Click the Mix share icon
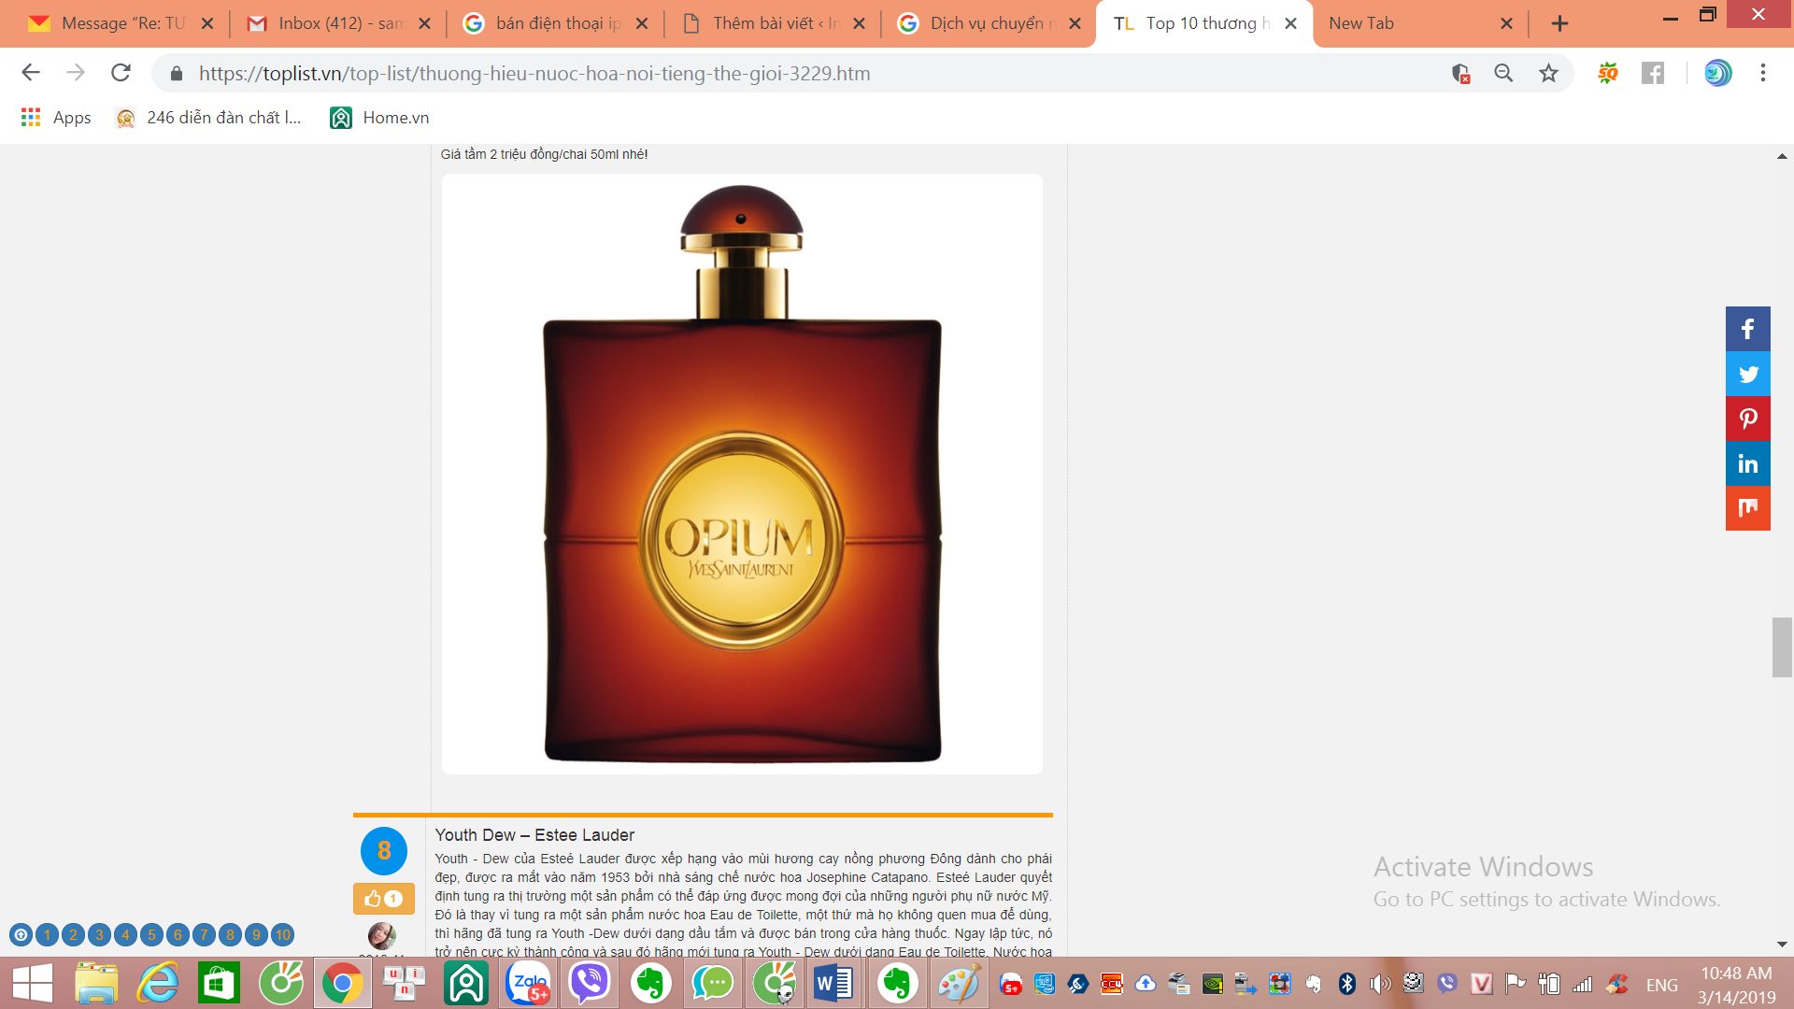Viewport: 1794px width, 1009px height. 1747,508
